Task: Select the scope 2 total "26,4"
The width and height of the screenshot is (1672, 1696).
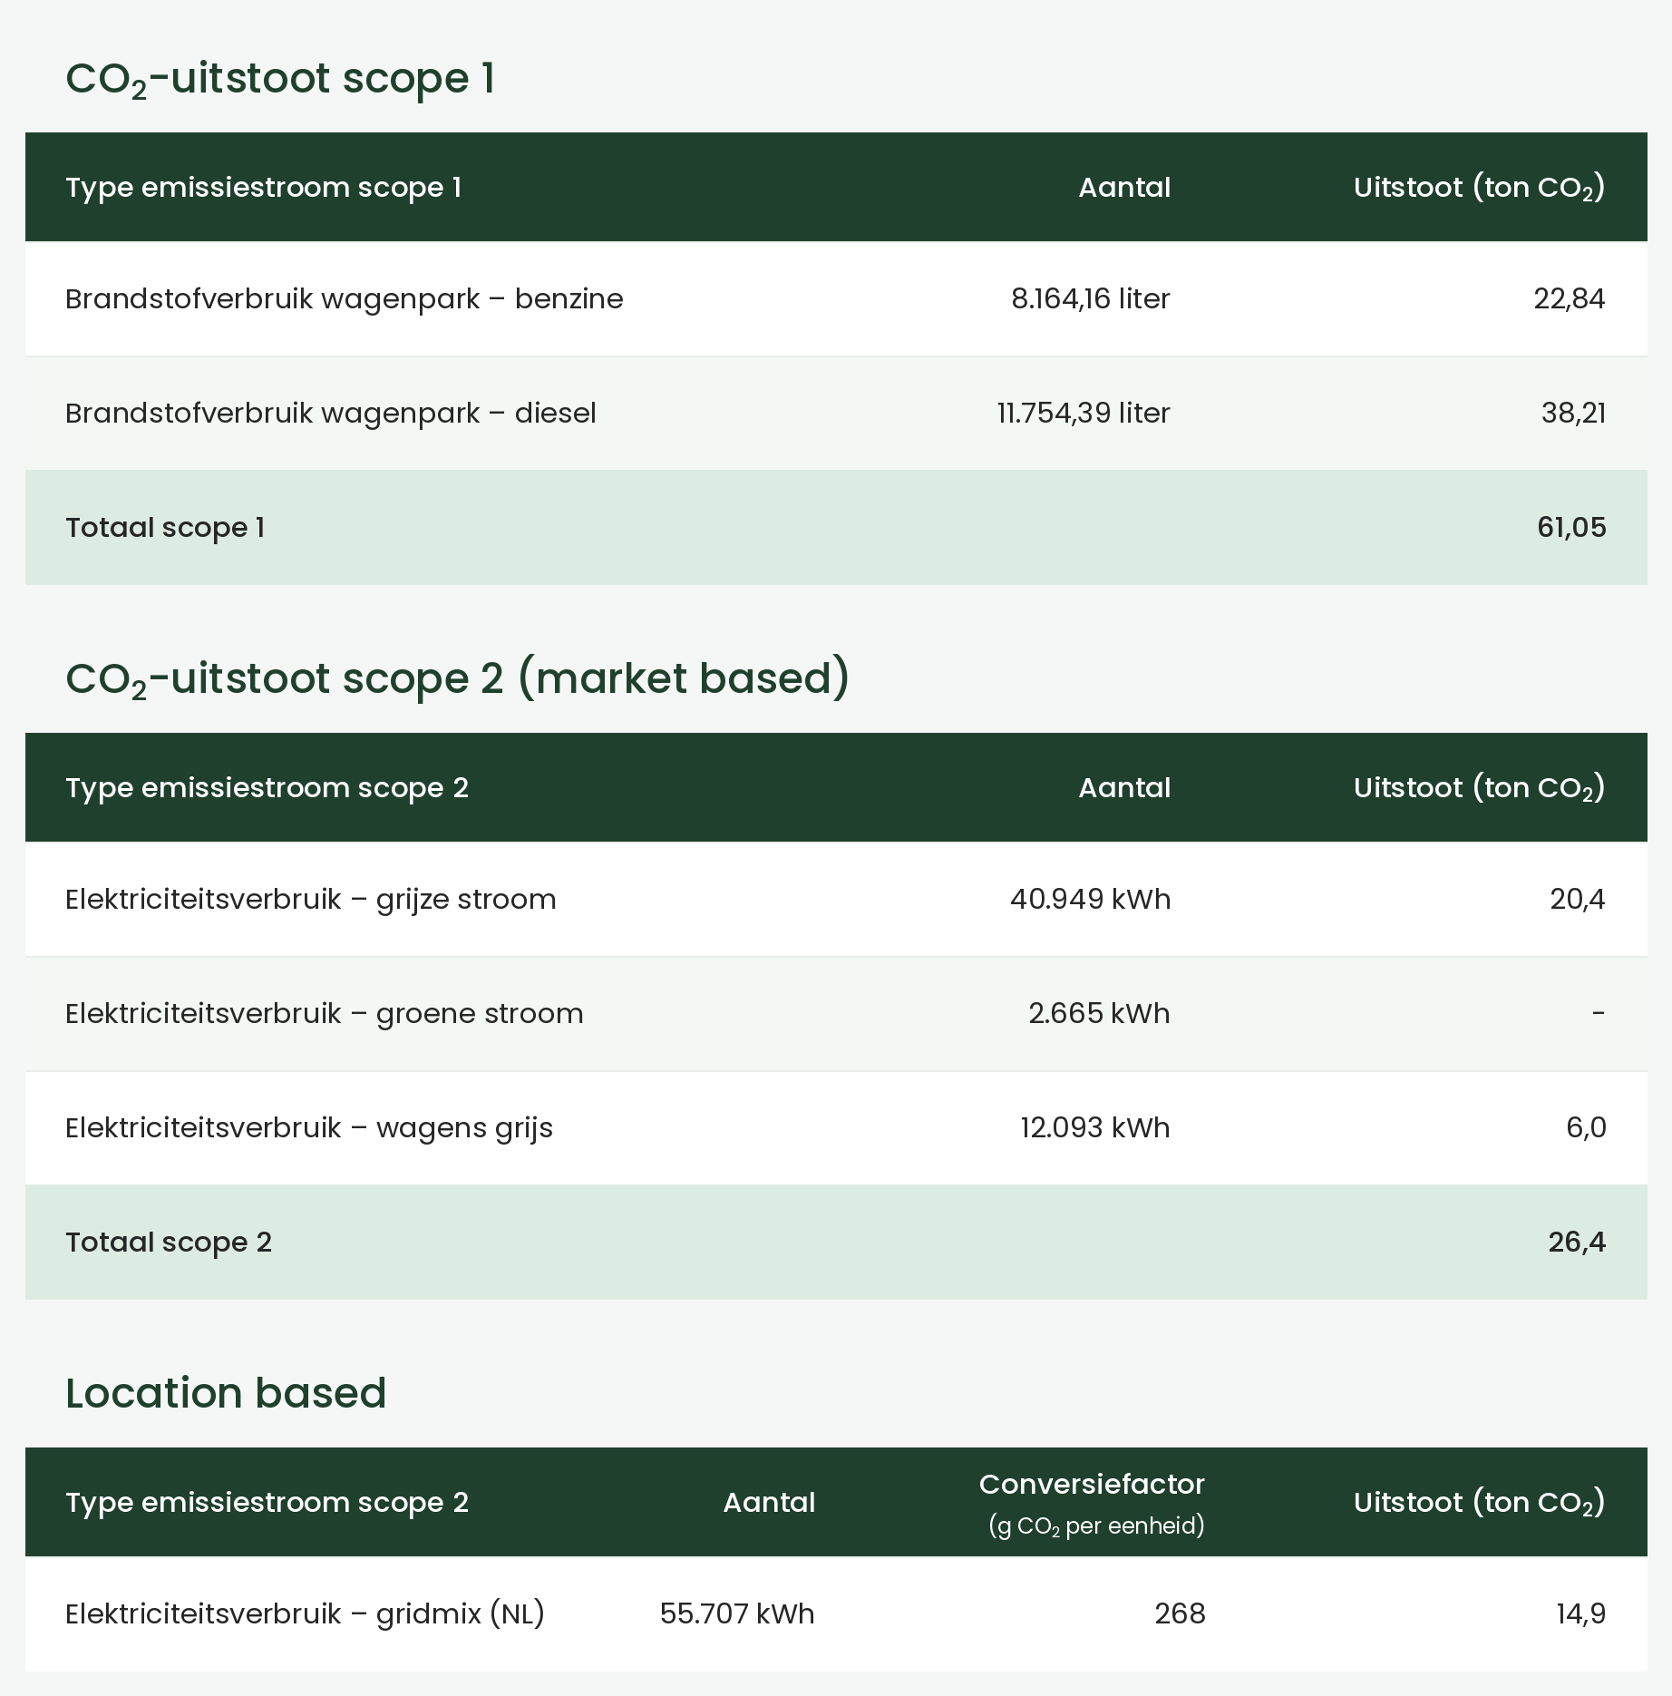Action: [1577, 1243]
